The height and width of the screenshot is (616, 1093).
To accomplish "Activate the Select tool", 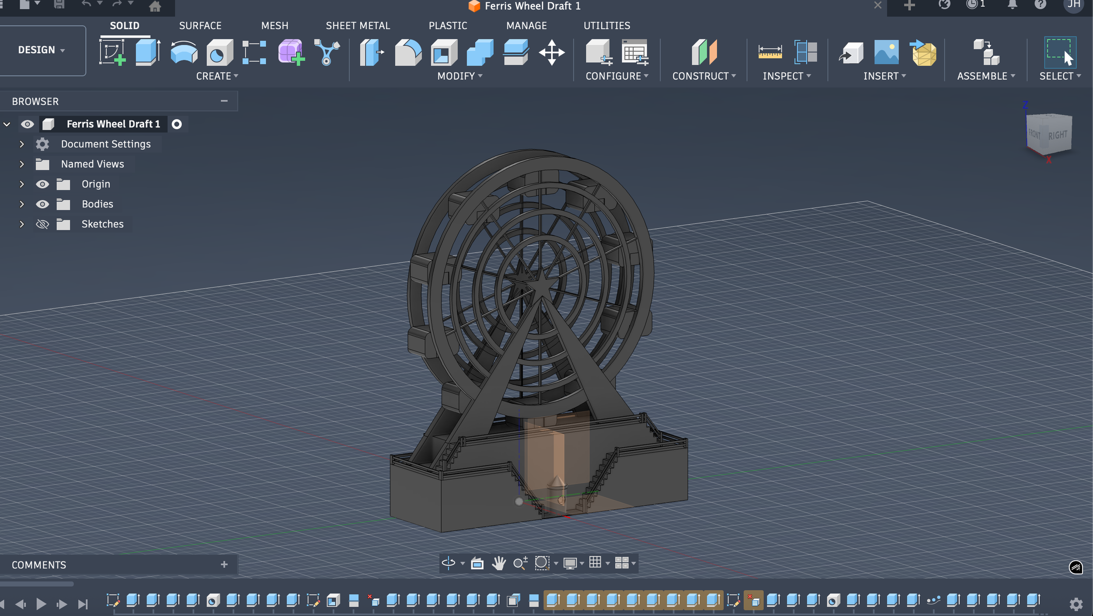I will 1060,52.
